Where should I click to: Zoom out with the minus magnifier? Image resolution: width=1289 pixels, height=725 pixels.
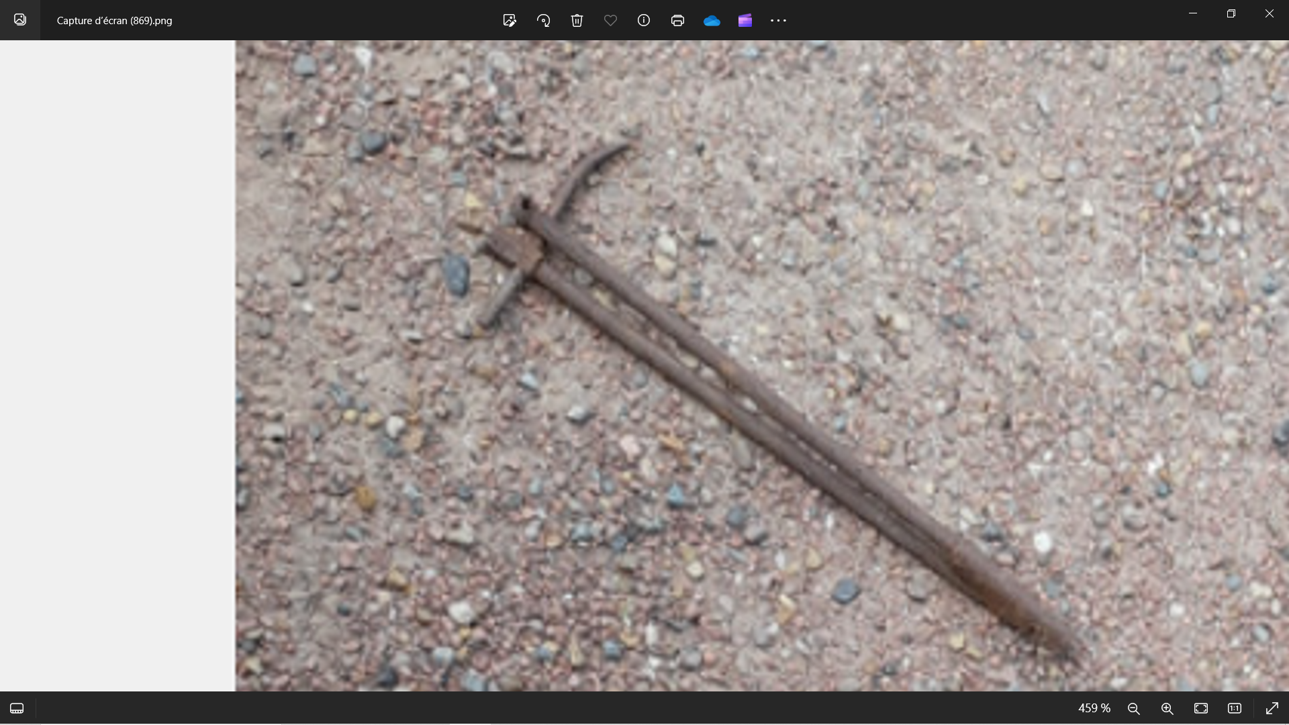point(1133,708)
